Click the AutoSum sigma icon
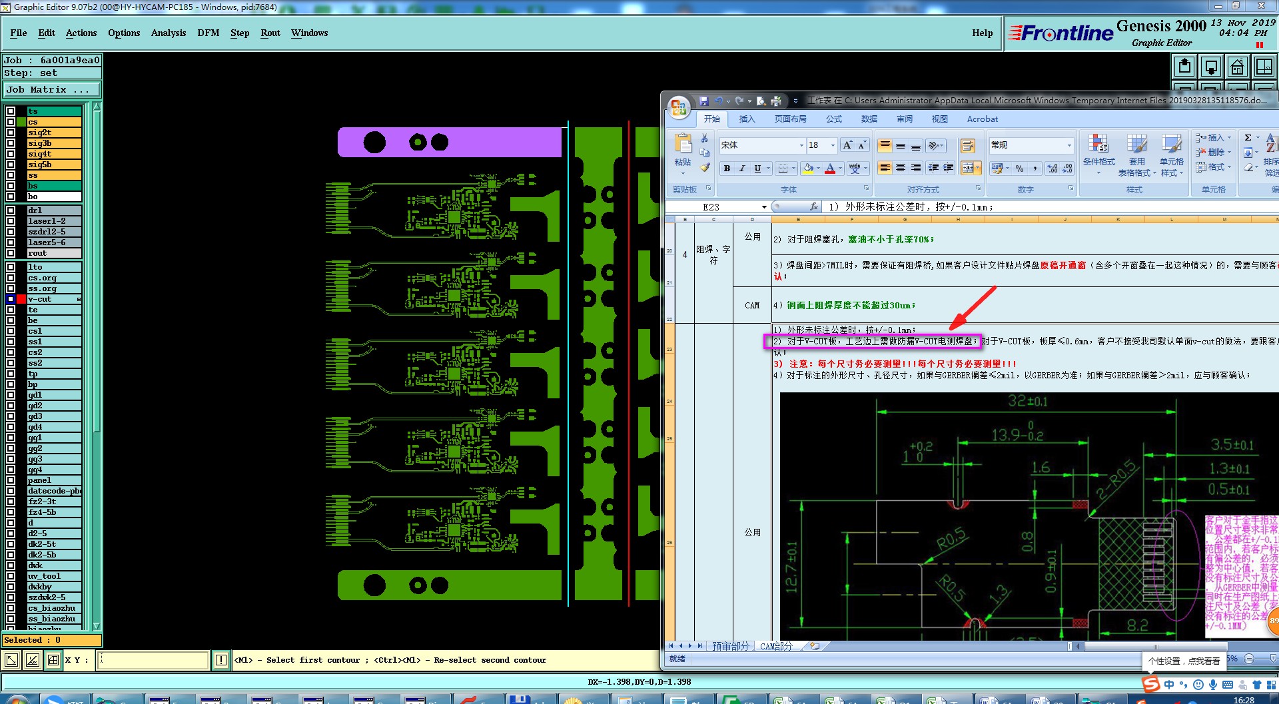This screenshot has width=1279, height=704. (1248, 138)
